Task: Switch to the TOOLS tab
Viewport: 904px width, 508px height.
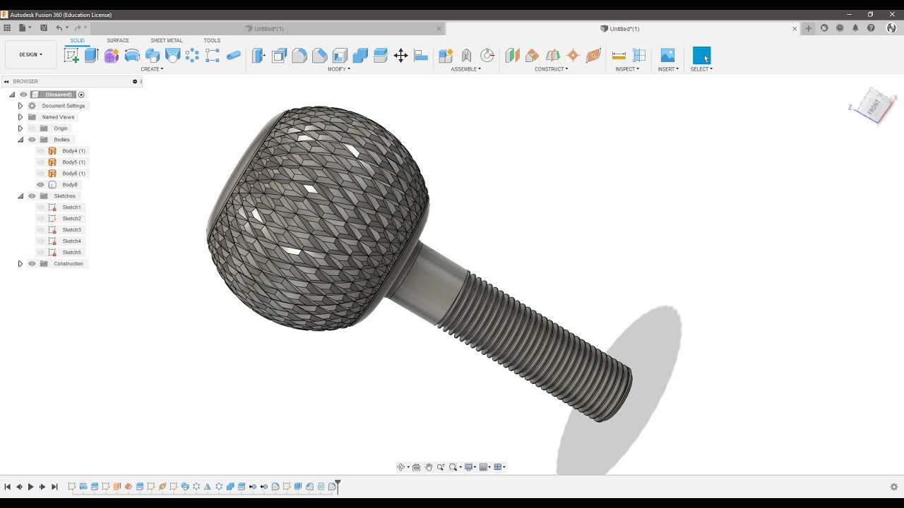Action: point(212,40)
